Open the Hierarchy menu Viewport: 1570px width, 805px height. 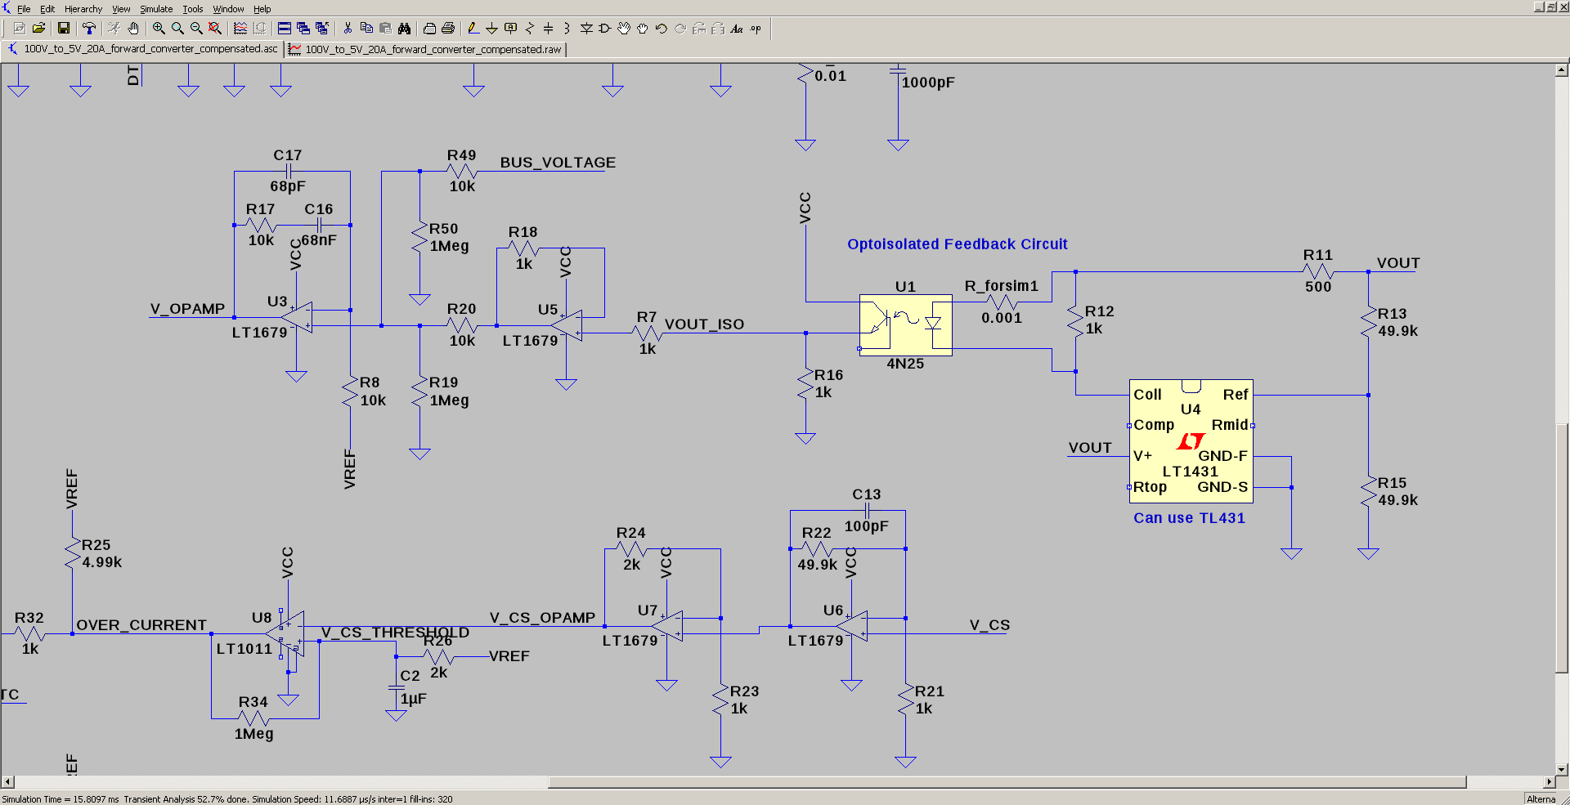pyautogui.click(x=83, y=9)
